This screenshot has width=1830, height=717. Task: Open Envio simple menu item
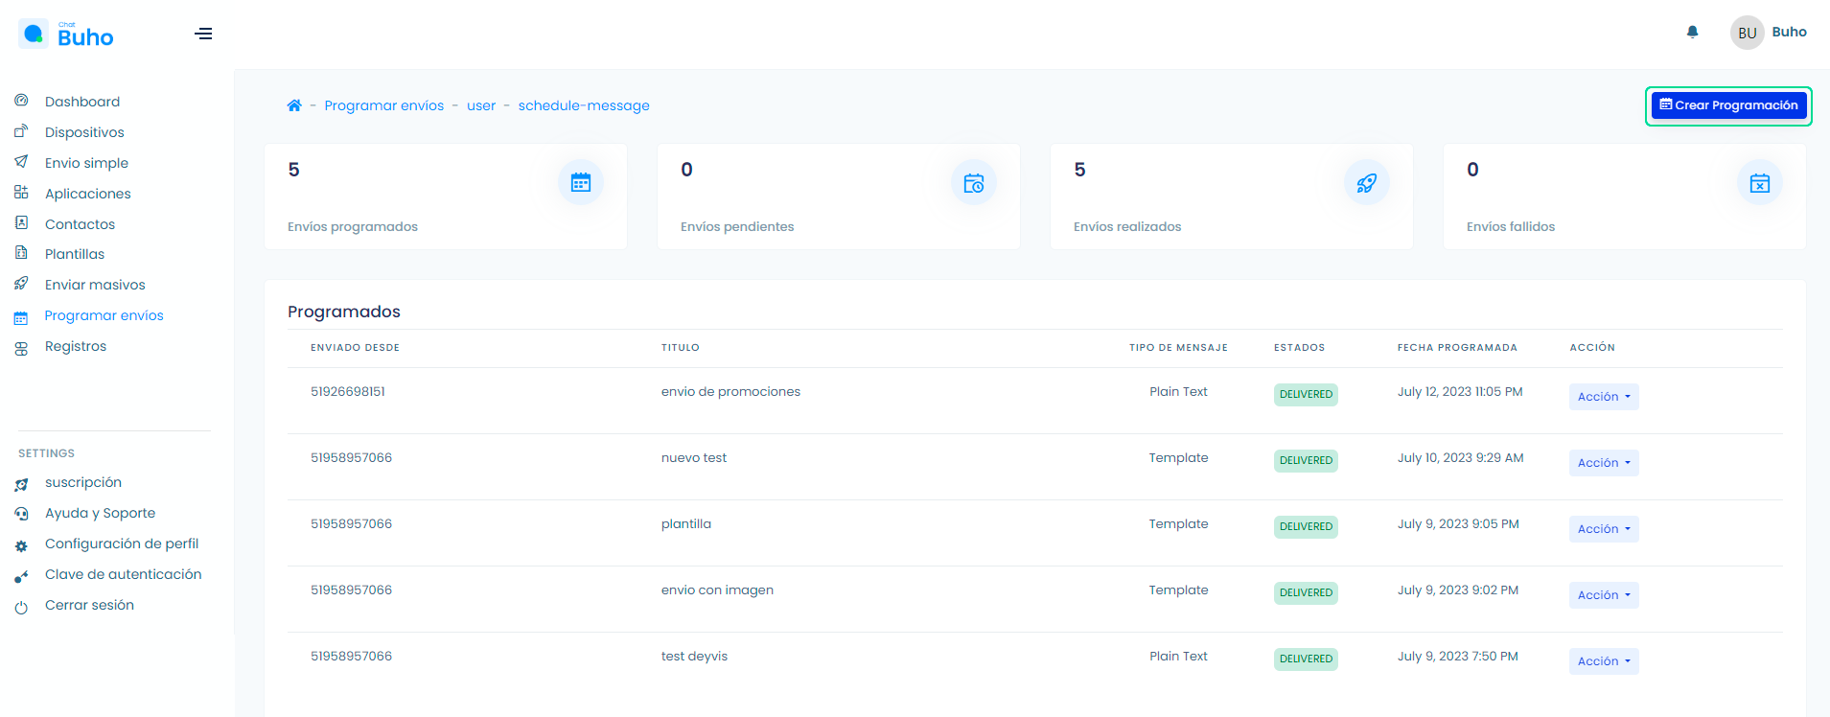point(86,163)
